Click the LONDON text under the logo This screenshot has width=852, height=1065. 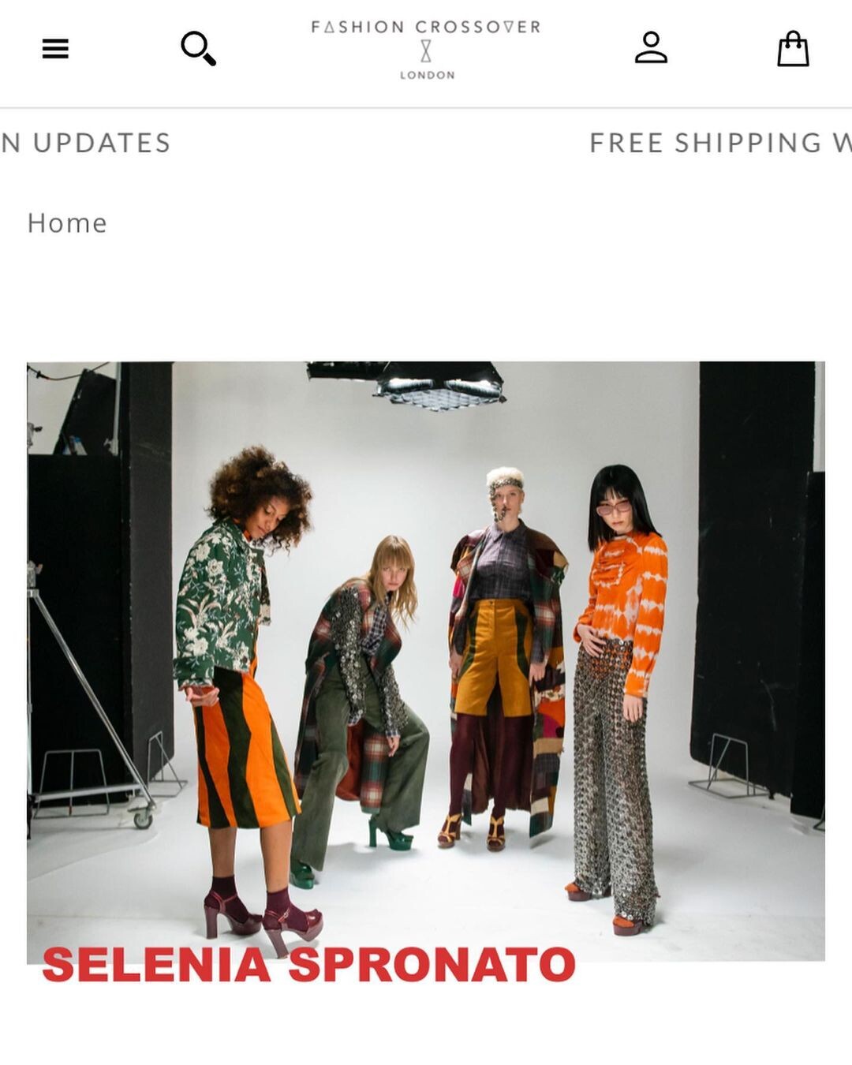tap(427, 75)
